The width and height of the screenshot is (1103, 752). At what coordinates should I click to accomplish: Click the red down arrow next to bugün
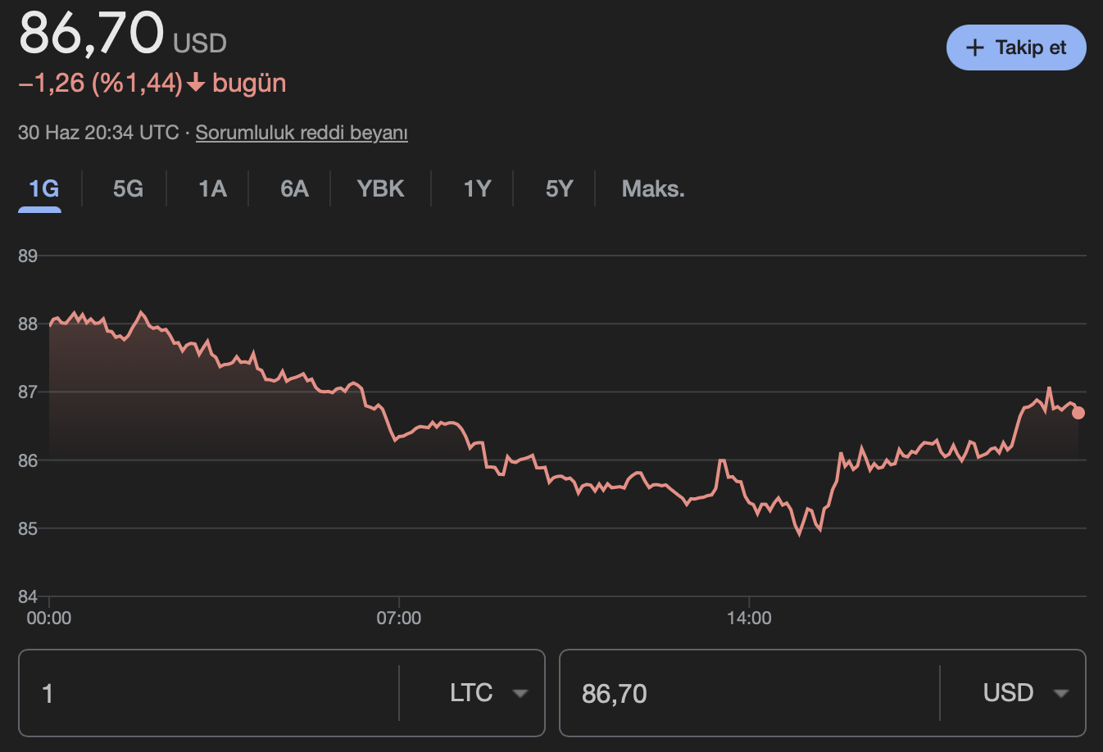pyautogui.click(x=196, y=83)
